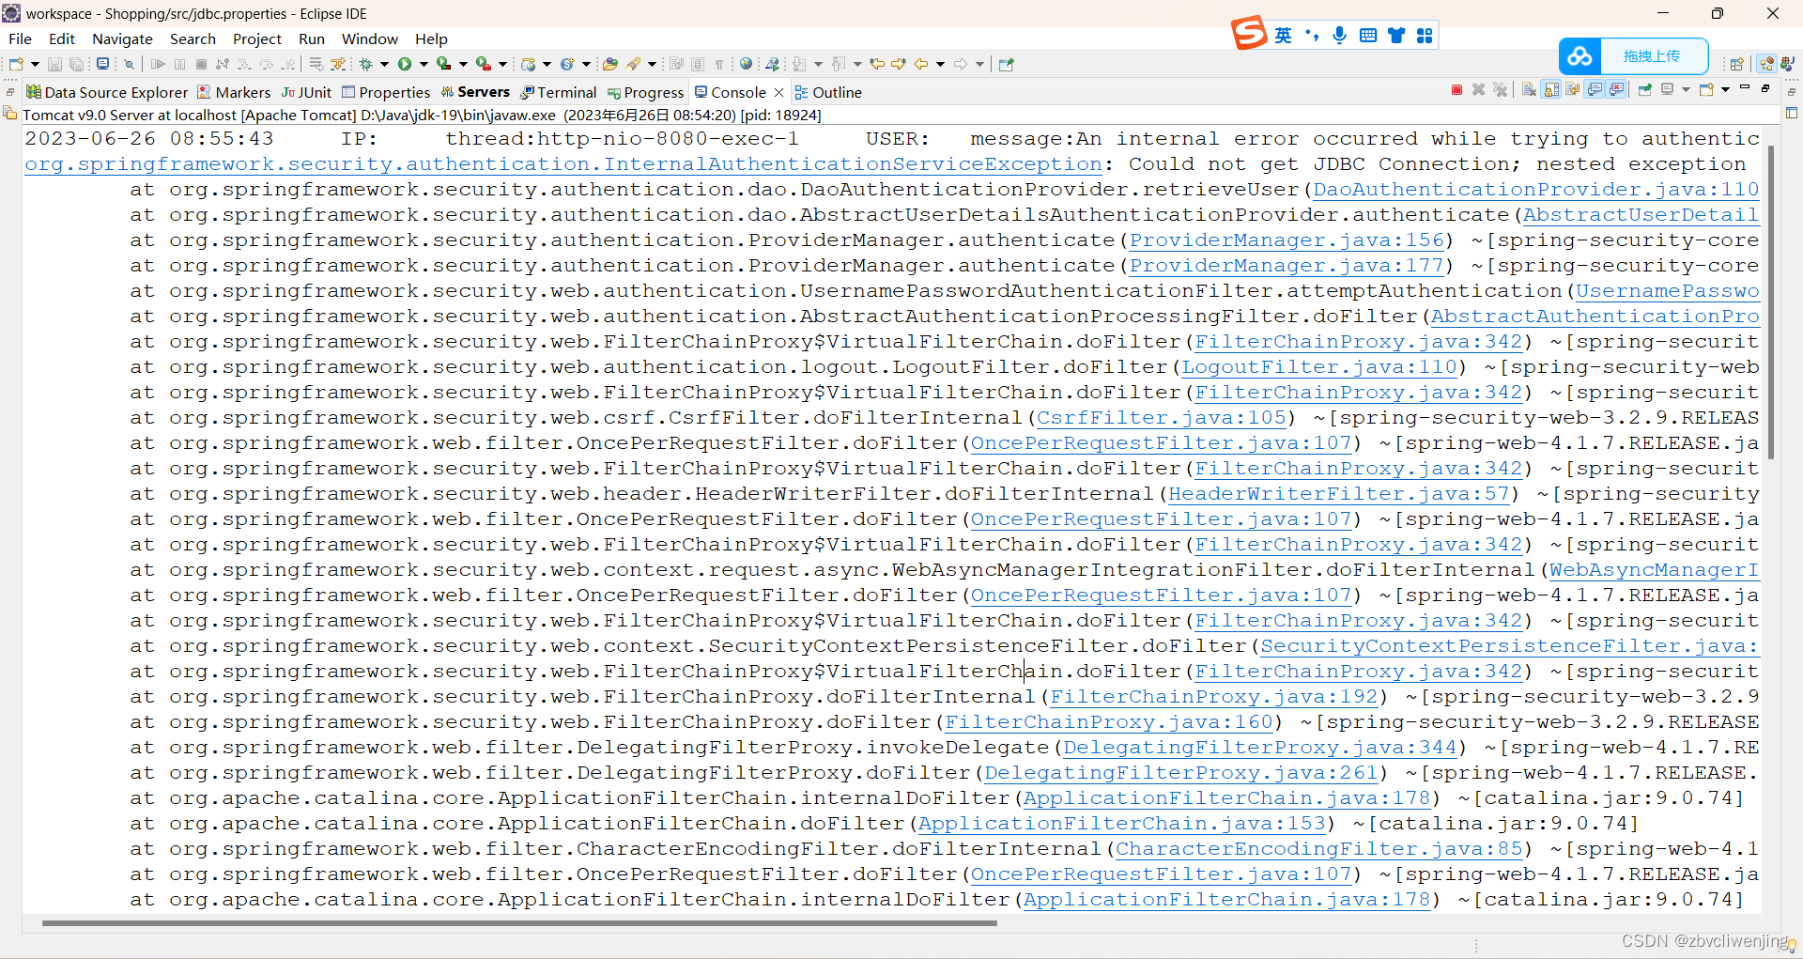Viewport: 1803px width, 959px height.
Task: Switch to the Outline tab
Action: point(828,92)
